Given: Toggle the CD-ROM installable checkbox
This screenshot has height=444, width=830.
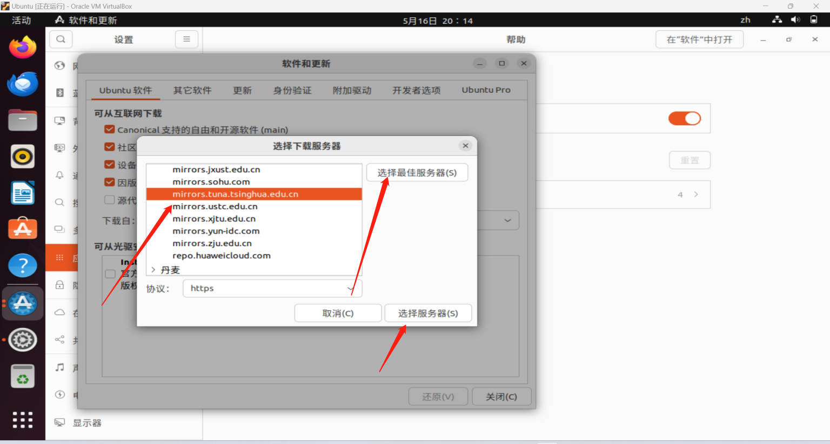Looking at the screenshot, I should 110,274.
